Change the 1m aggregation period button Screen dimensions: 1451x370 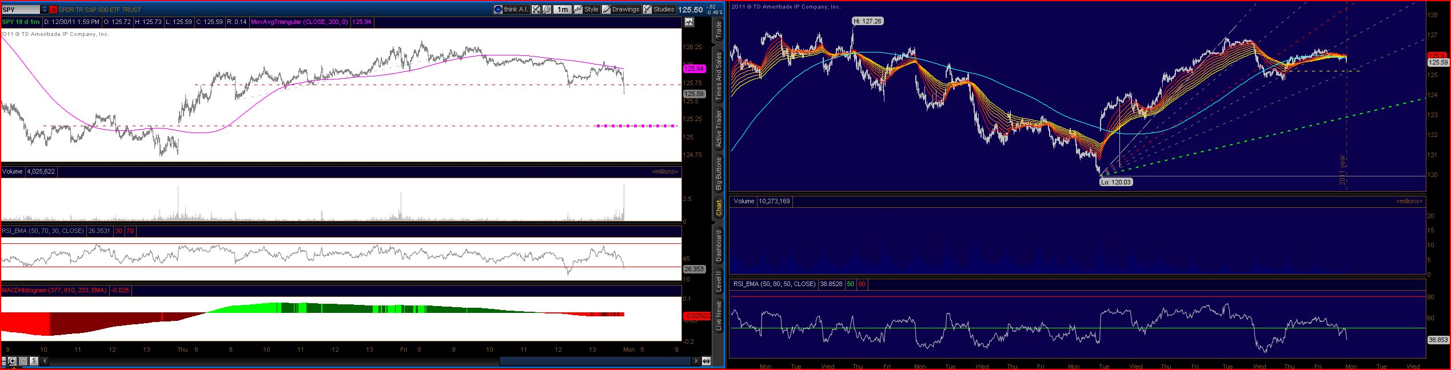[x=563, y=9]
